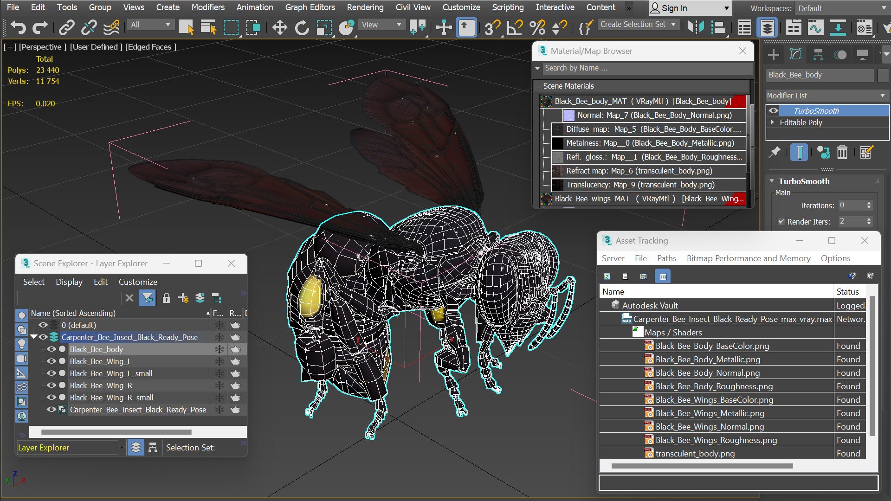Screen dimensions: 891x501
Task: Click the Bind to Space Warp icon
Action: point(111,28)
